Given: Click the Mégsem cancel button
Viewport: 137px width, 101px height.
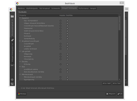Looking at the screenshot, I should coord(111,94).
